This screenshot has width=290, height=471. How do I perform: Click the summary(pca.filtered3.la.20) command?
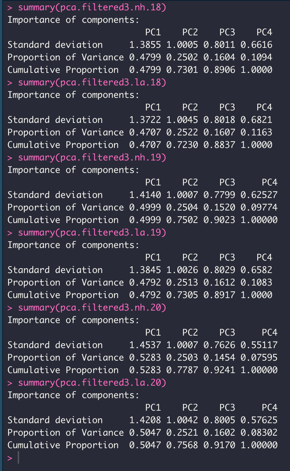(x=92, y=383)
